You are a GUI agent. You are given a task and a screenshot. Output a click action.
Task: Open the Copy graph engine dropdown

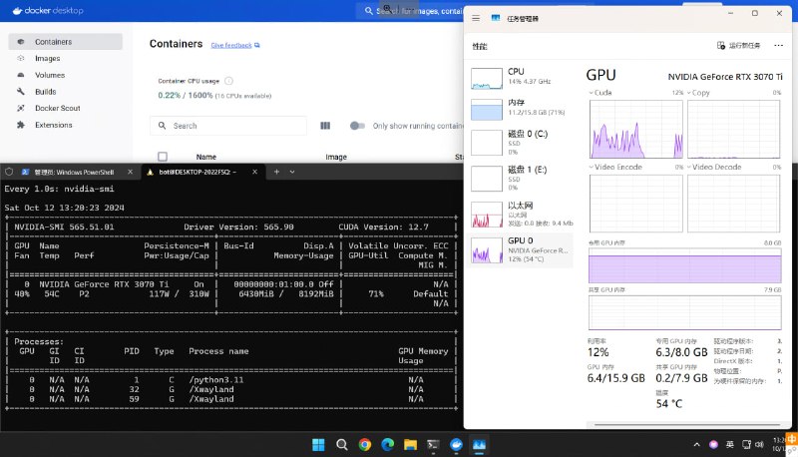(x=691, y=93)
